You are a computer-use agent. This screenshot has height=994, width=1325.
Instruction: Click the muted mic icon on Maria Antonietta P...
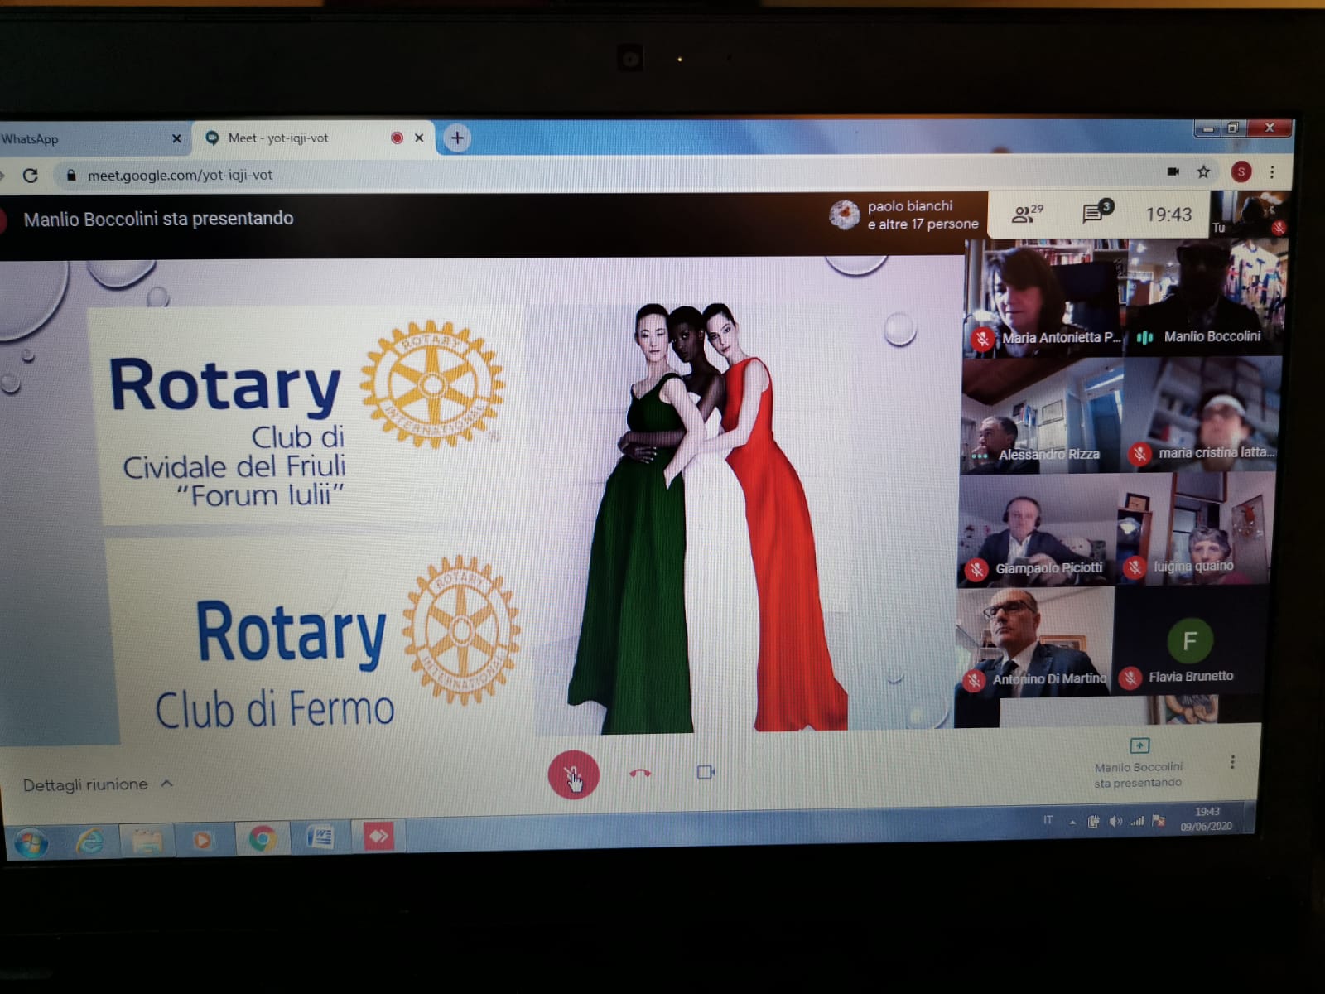(x=983, y=338)
